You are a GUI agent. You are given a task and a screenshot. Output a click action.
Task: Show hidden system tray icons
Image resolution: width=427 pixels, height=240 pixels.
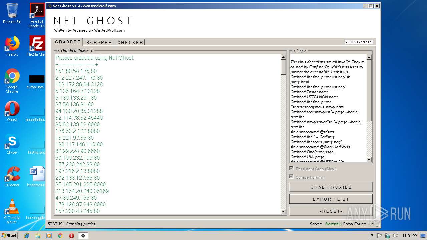coord(372,236)
